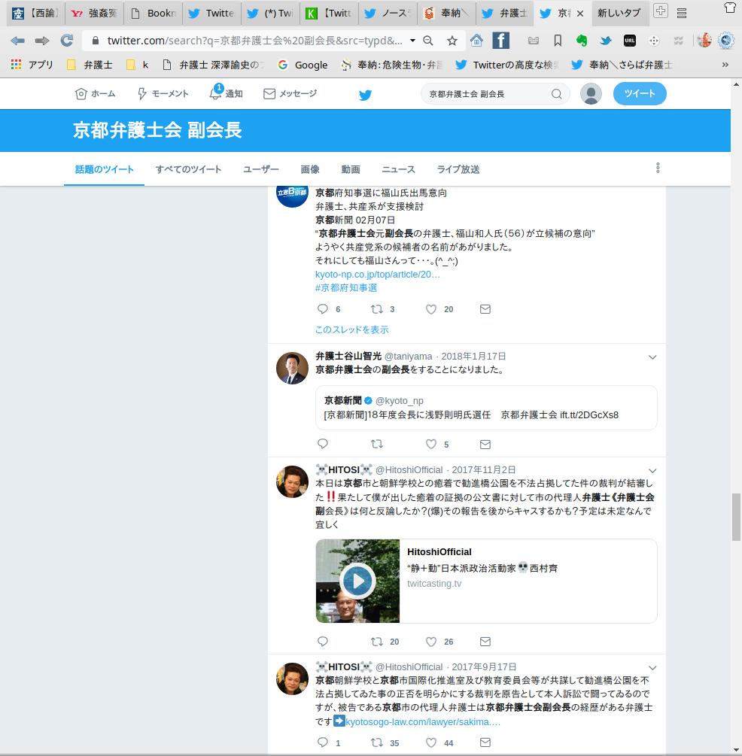The height and width of the screenshot is (756, 742).
Task: Click the #京都府知事選 hashtag
Action: 346,288
